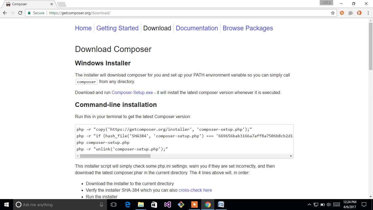Screen dimensions: 373x210
Task: Click the page scroll up arrow
Action: [371, 20]
